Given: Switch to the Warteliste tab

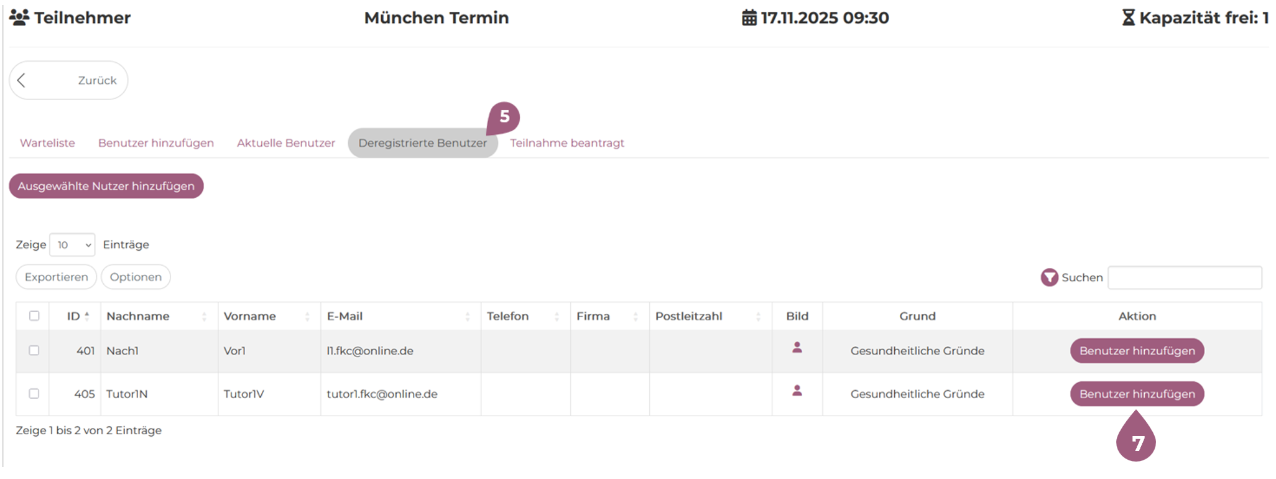Looking at the screenshot, I should pos(47,143).
